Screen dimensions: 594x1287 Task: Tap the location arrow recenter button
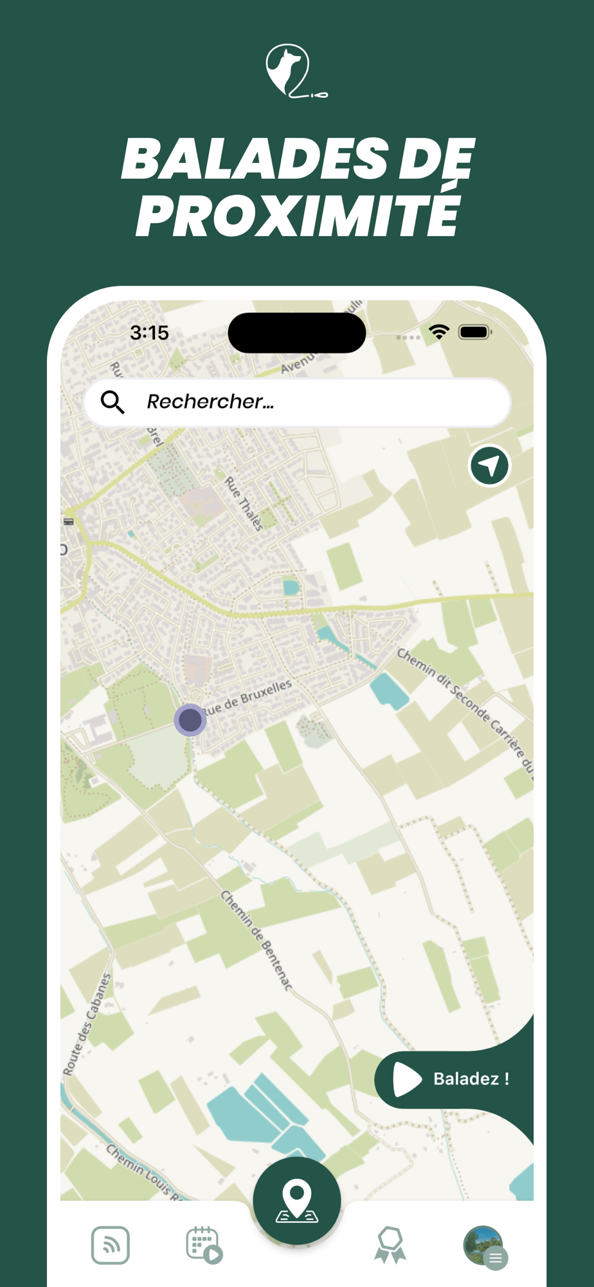489,465
